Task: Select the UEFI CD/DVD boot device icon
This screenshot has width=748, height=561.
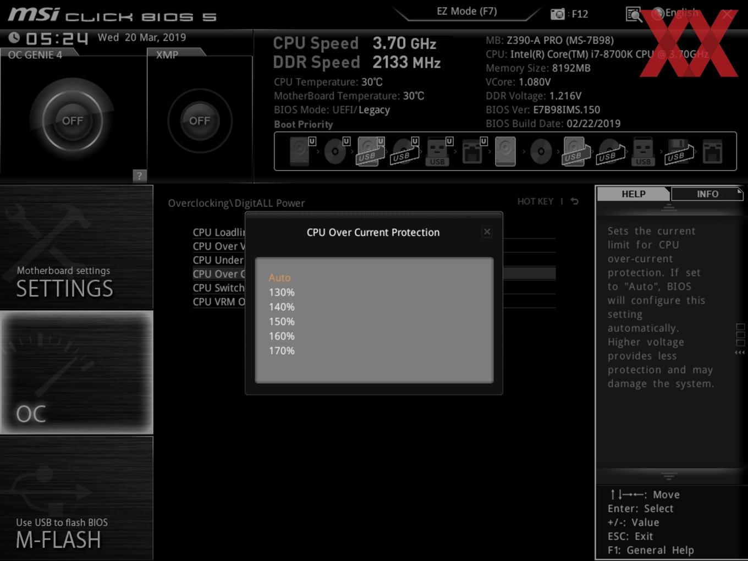Action: coord(337,151)
